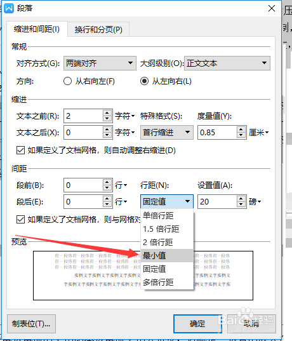Open the 行 unit dropdown for 段前
This screenshot has height=341, width=292.
(121, 185)
